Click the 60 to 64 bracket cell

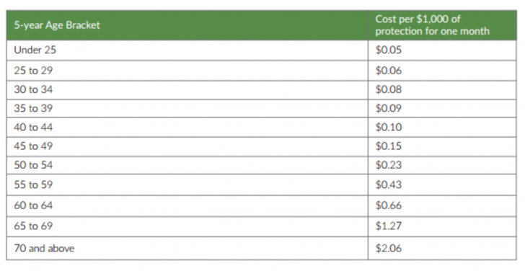point(187,205)
